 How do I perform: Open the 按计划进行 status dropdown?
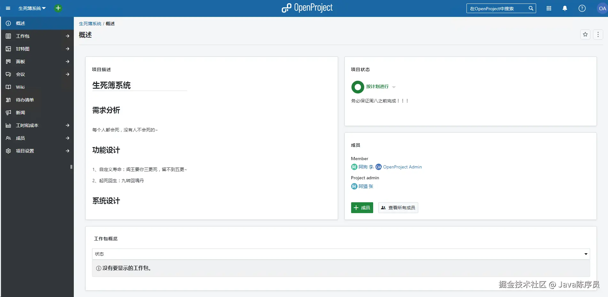click(x=381, y=87)
